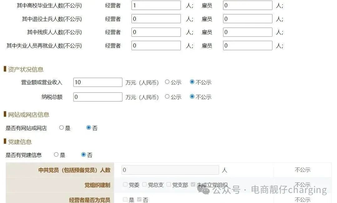Select 不公示 radio for 纳税总额
The image size is (337, 203).
click(x=192, y=97)
